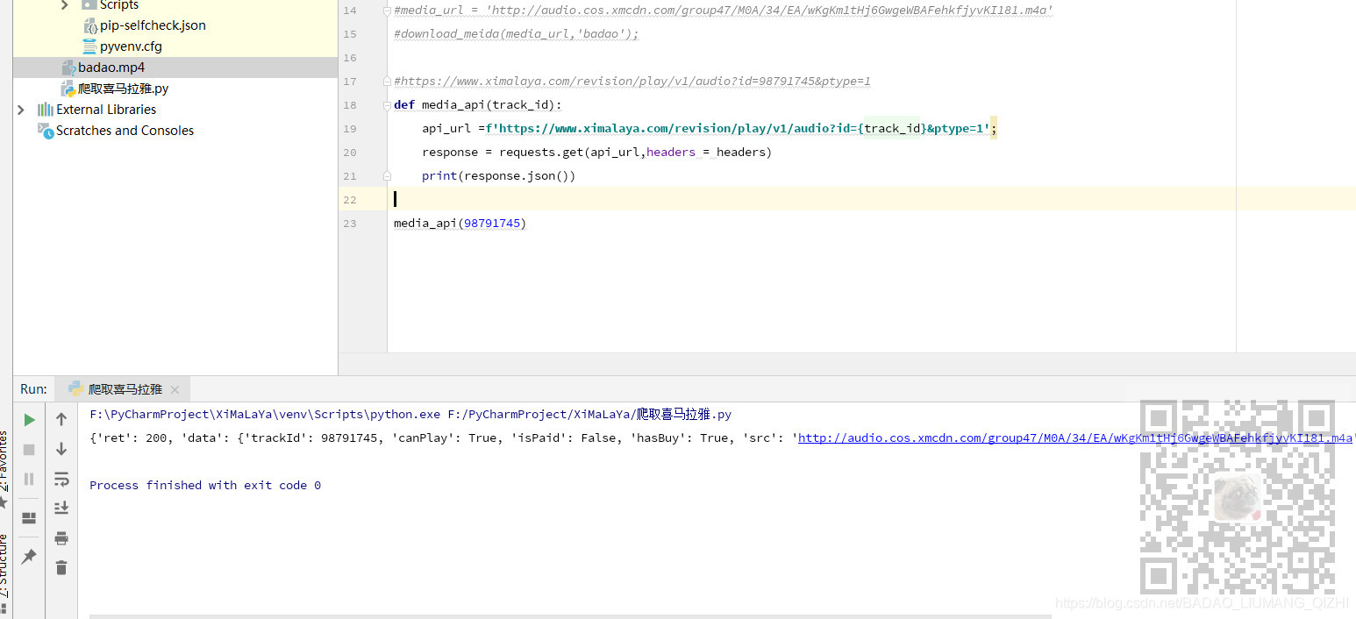Viewport: 1356px width, 619px height.
Task: Click the fold marker at line 14
Action: tap(386, 11)
